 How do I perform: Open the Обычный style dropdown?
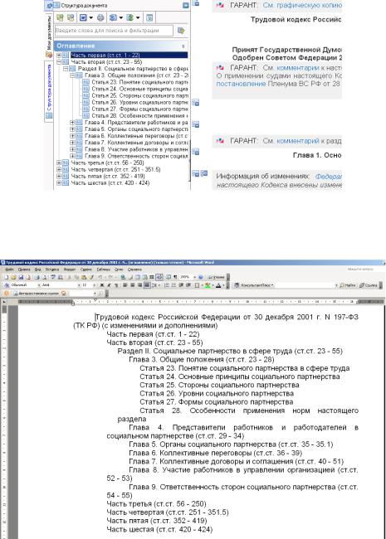click(39, 285)
